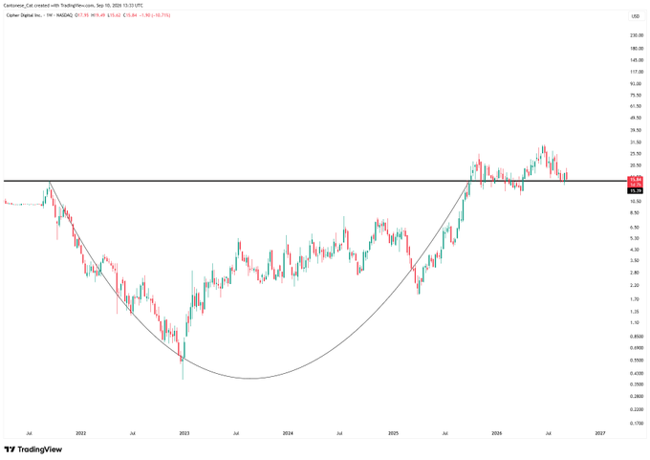Click the 2025 label on time axis
This screenshot has width=650, height=460.
click(394, 433)
